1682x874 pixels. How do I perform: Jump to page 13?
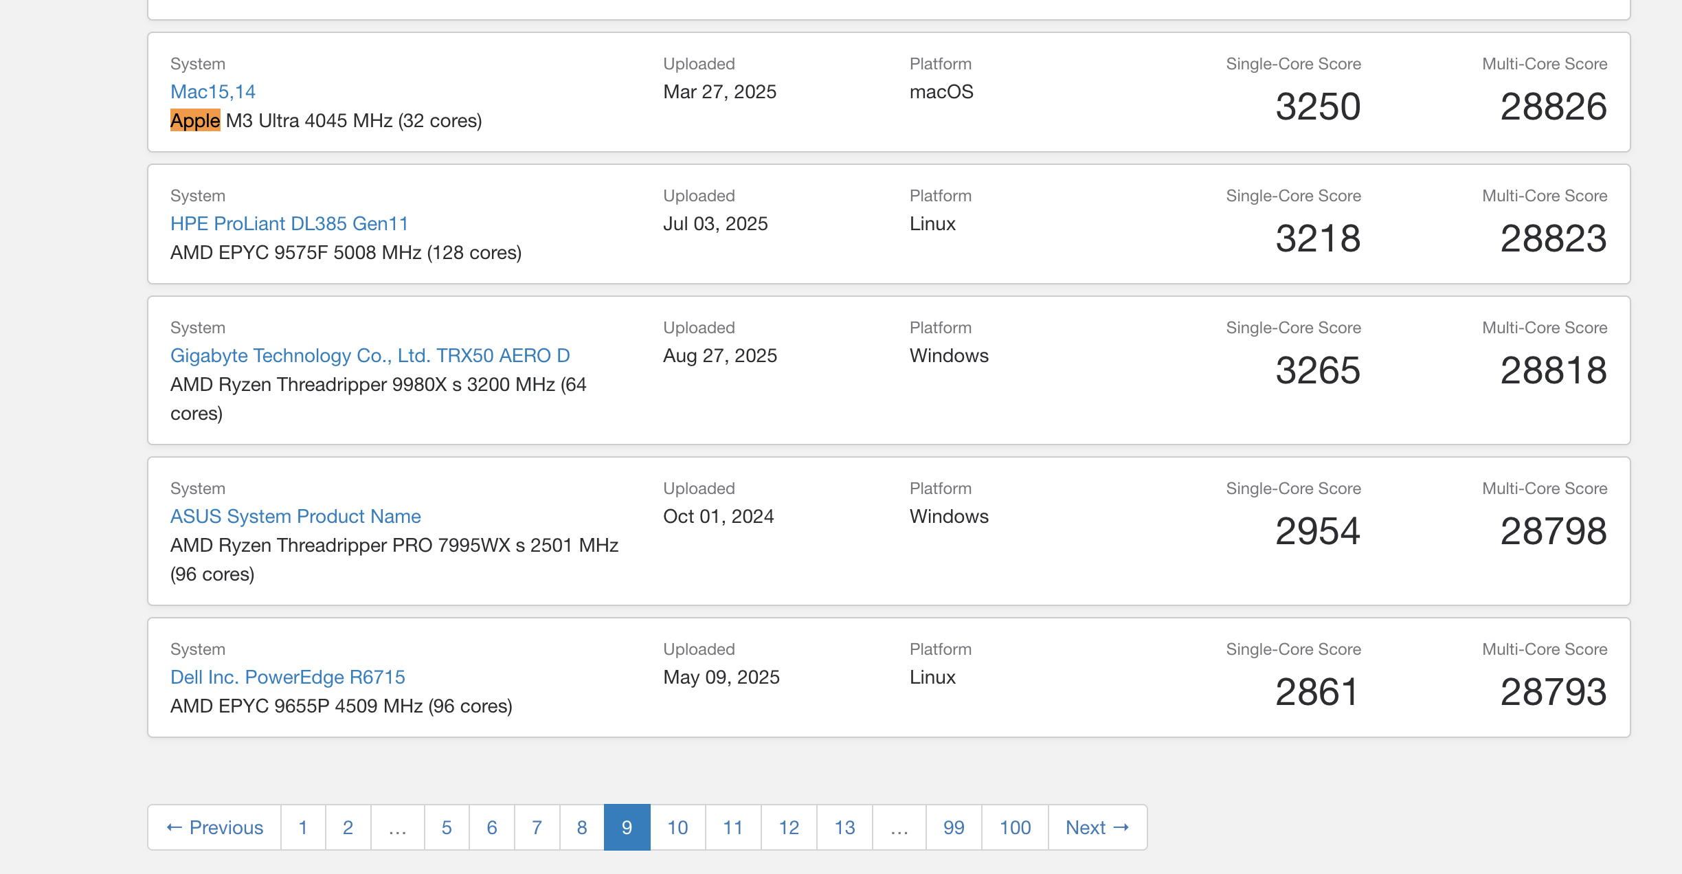click(x=844, y=827)
